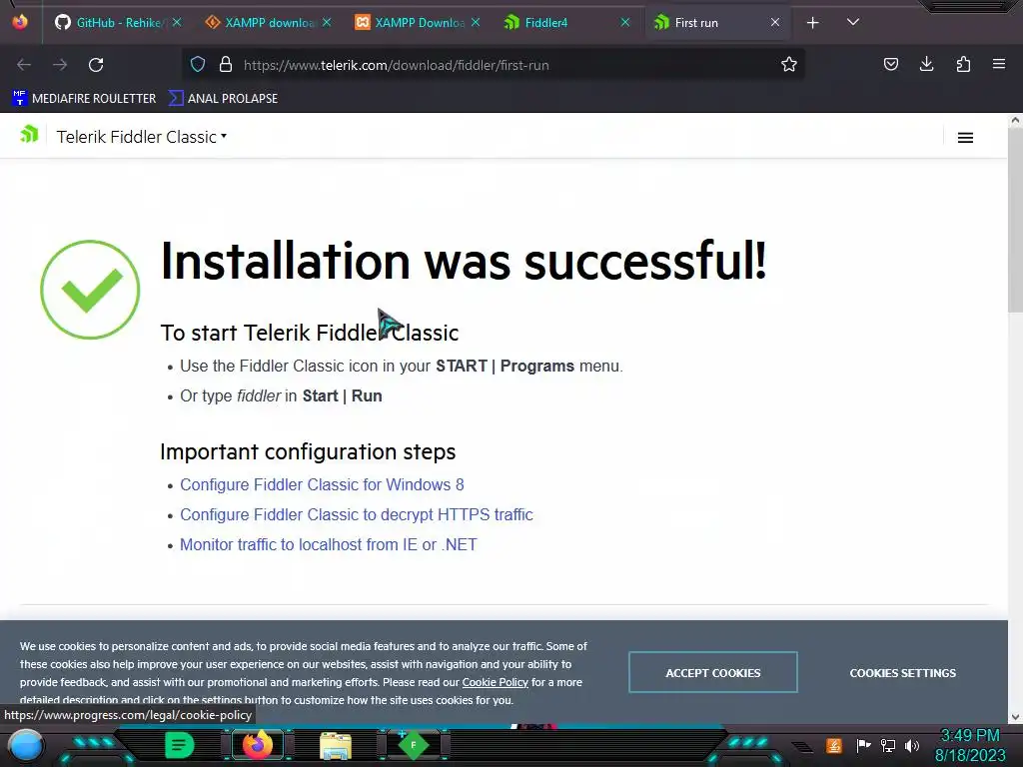Open the network tray icon
The image size is (1023, 767).
pos(888,745)
